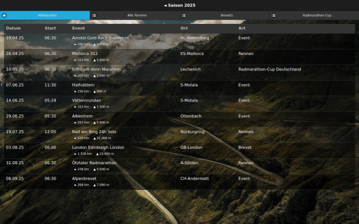Open the Erftstadt-Venn Marathon event
The image size is (359, 224).
click(96, 69)
